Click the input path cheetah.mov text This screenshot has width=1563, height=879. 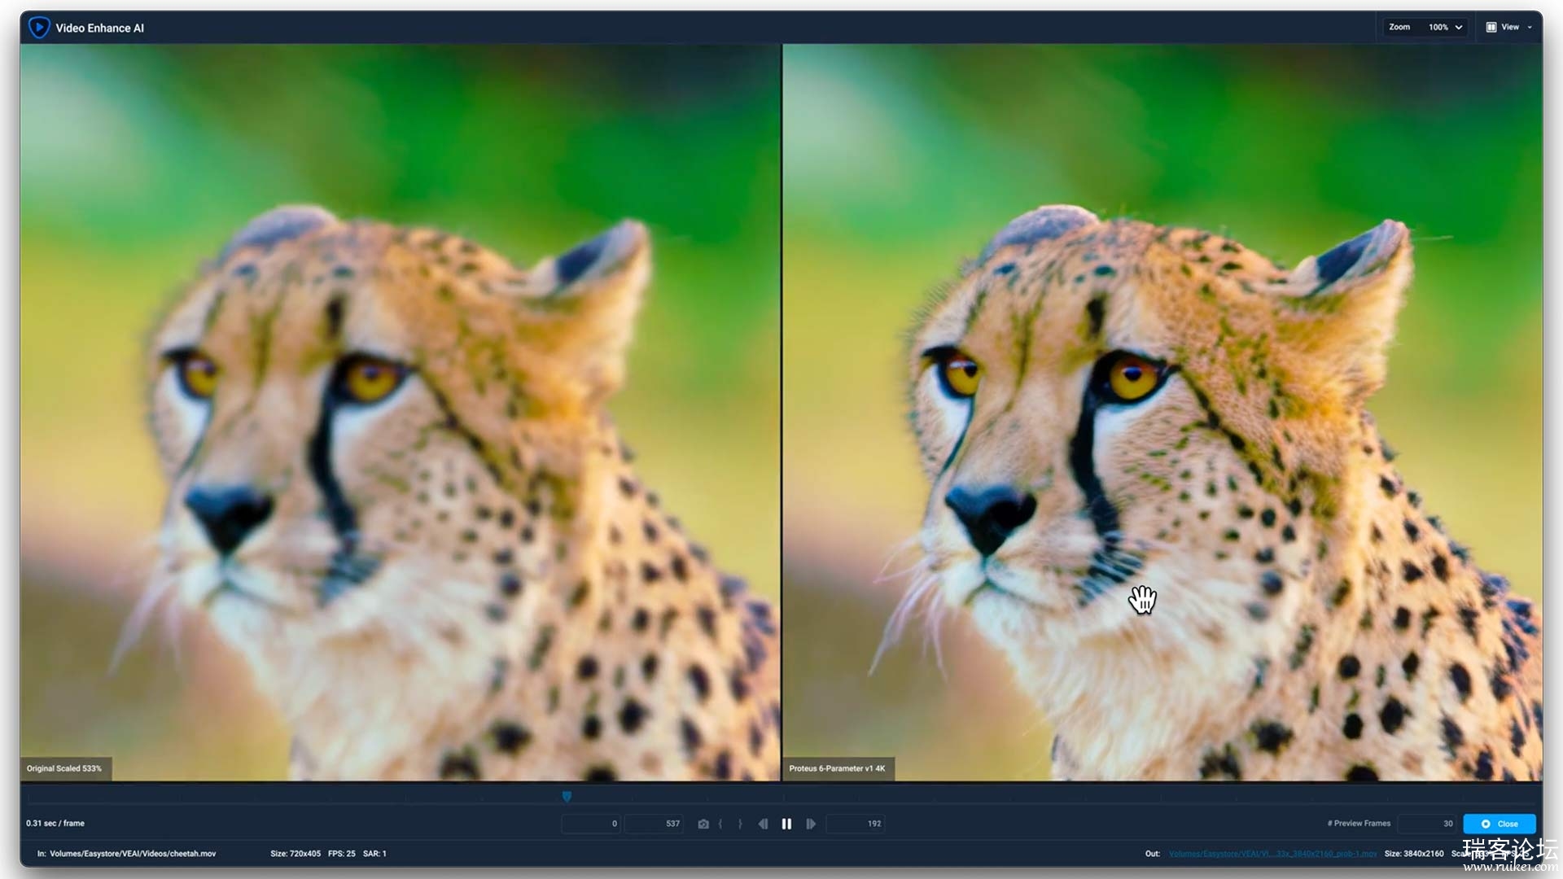pos(133,854)
